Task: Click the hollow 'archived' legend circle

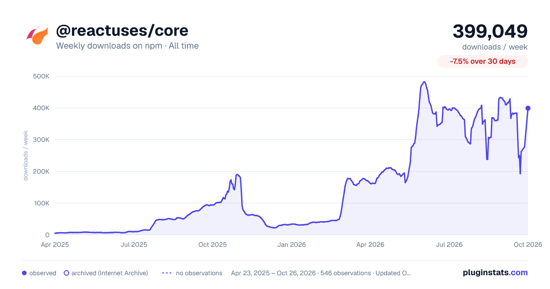Action: (66, 273)
